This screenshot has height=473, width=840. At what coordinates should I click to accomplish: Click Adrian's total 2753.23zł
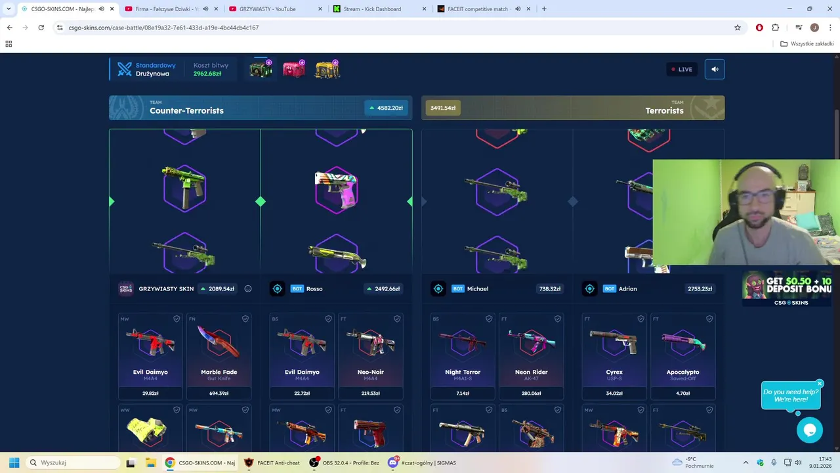[x=700, y=288]
